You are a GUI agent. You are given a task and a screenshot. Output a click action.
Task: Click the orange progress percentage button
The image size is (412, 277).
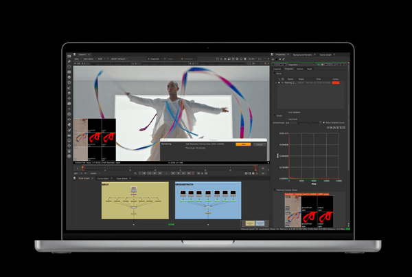pyautogui.click(x=242, y=144)
